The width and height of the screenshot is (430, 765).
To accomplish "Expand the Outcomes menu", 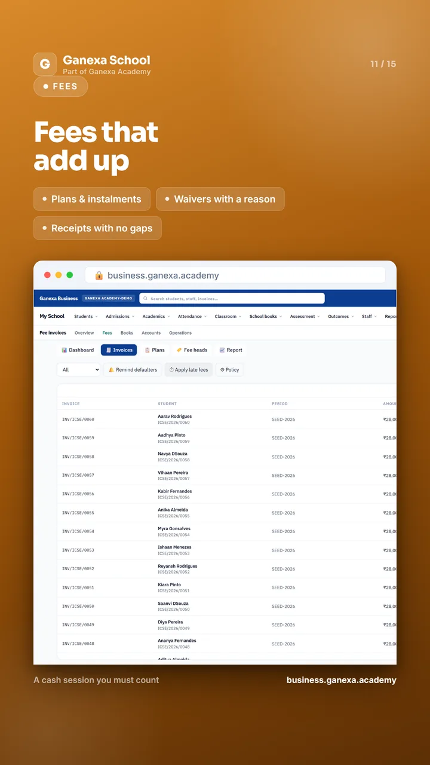I will (340, 316).
